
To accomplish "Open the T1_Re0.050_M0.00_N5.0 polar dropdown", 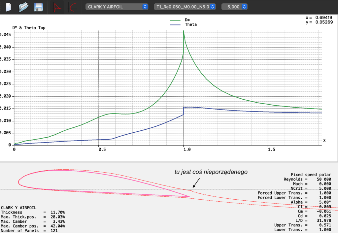I will tap(185, 7).
